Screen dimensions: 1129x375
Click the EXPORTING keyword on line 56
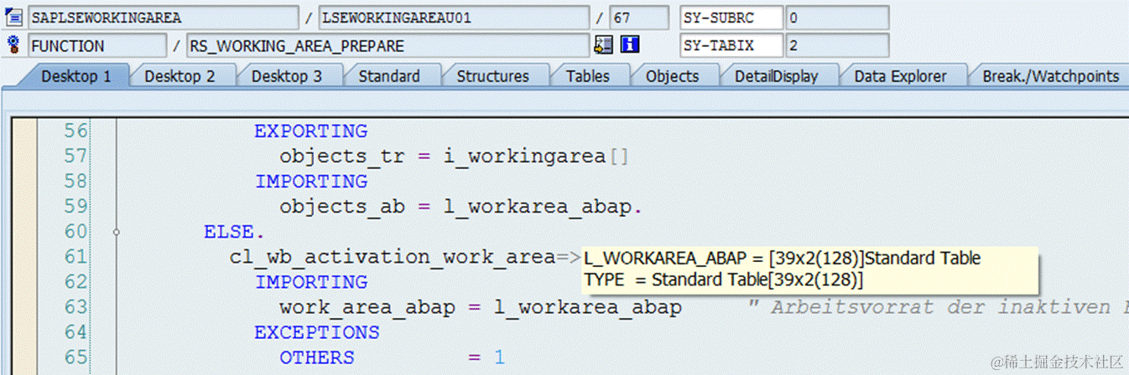[x=311, y=131]
